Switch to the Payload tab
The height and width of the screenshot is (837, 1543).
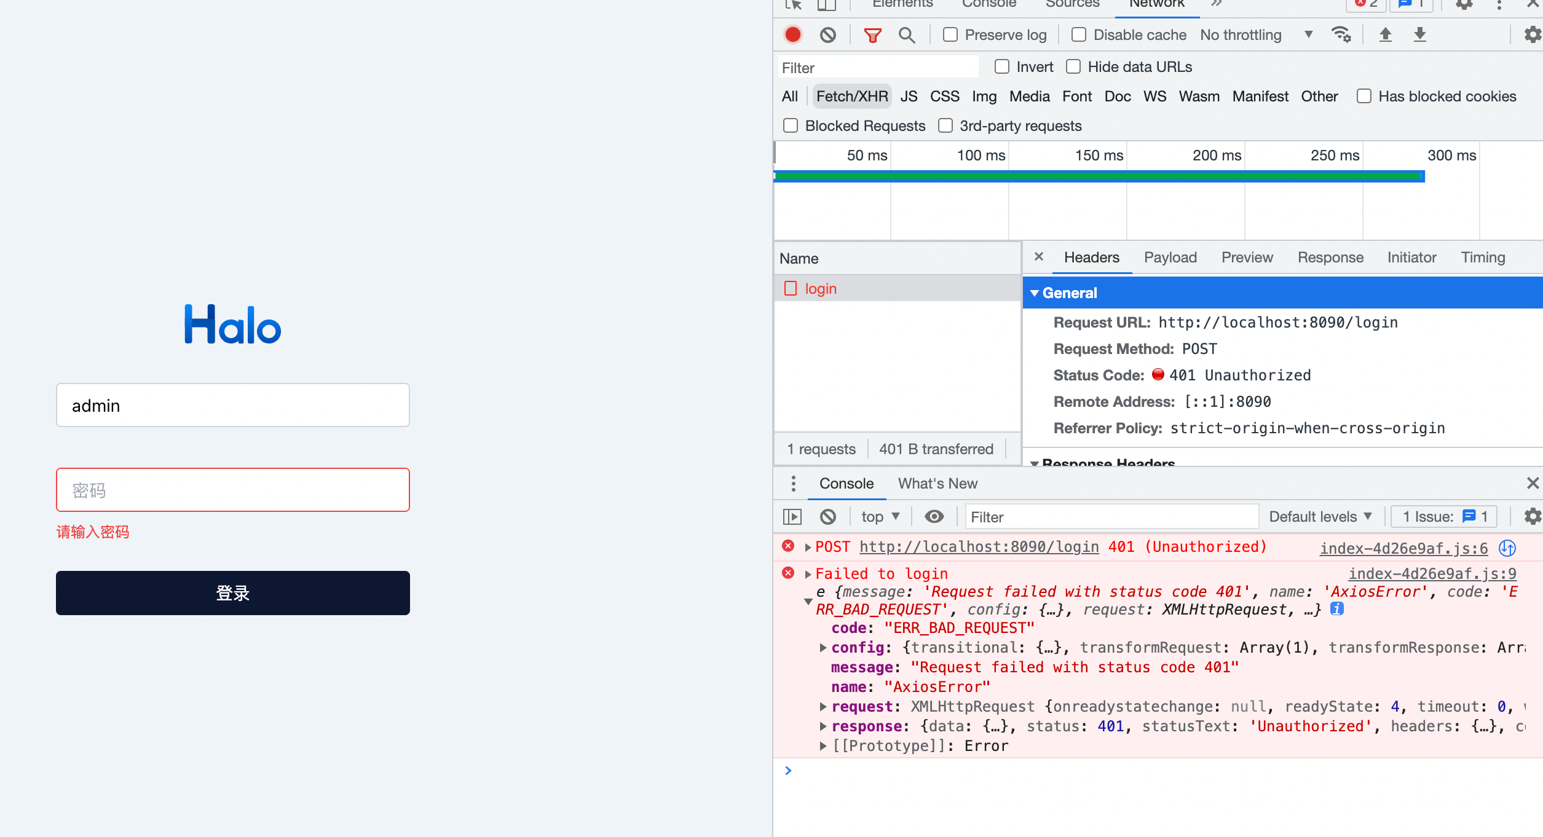(1170, 257)
